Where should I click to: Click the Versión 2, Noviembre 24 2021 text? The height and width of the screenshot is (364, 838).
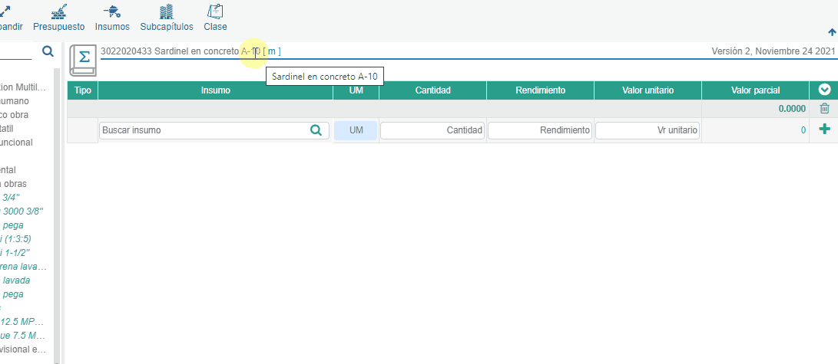pos(774,51)
